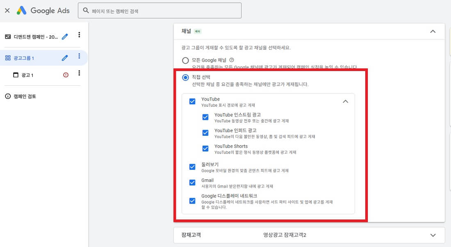The width and height of the screenshot is (451, 247).
Task: Open more options menu for 디맨드젠 캠페인
Action: coord(79,35)
